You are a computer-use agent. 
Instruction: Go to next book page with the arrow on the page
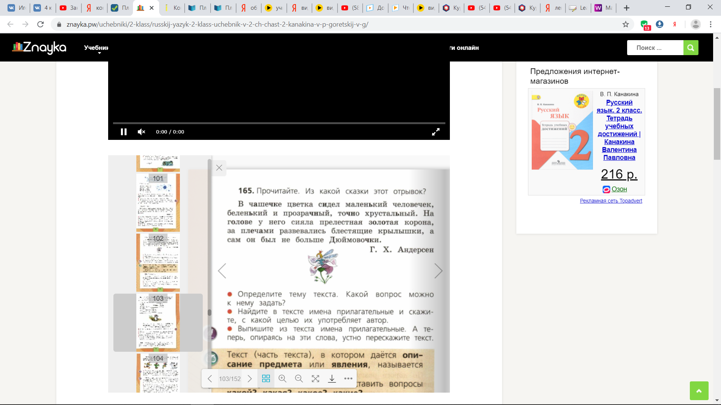pyautogui.click(x=438, y=270)
